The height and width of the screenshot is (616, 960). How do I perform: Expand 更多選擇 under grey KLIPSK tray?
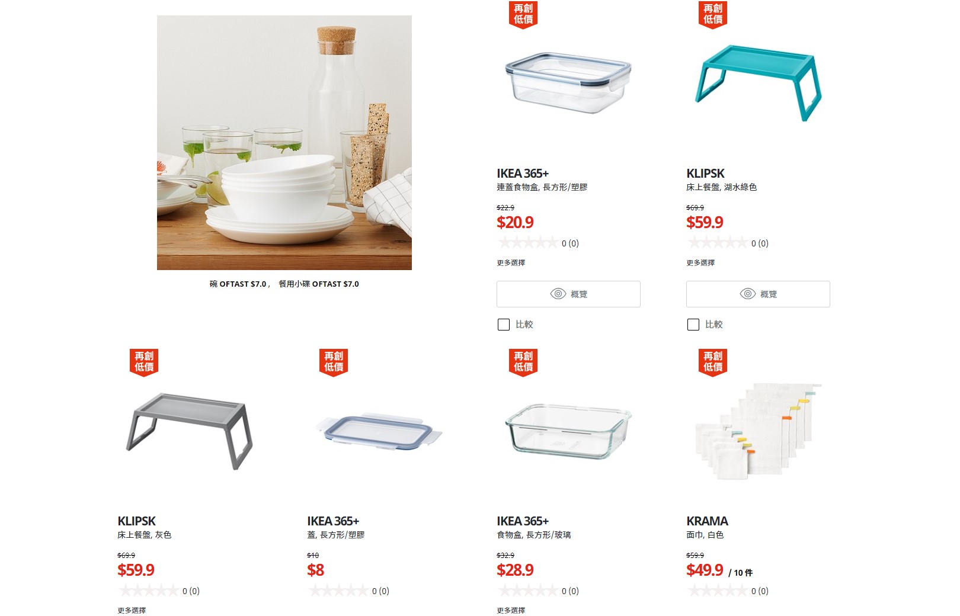pyautogui.click(x=132, y=610)
